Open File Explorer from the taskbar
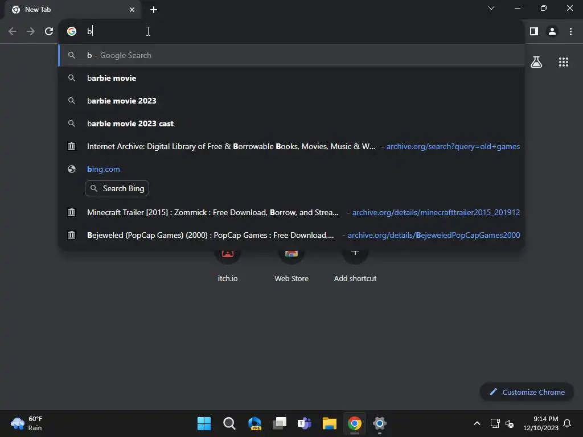The width and height of the screenshot is (583, 437). click(x=330, y=423)
